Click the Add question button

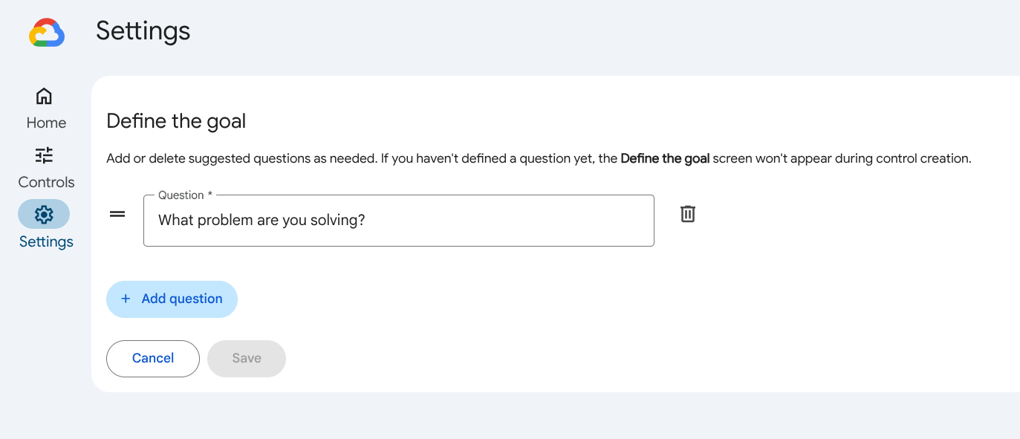point(172,299)
